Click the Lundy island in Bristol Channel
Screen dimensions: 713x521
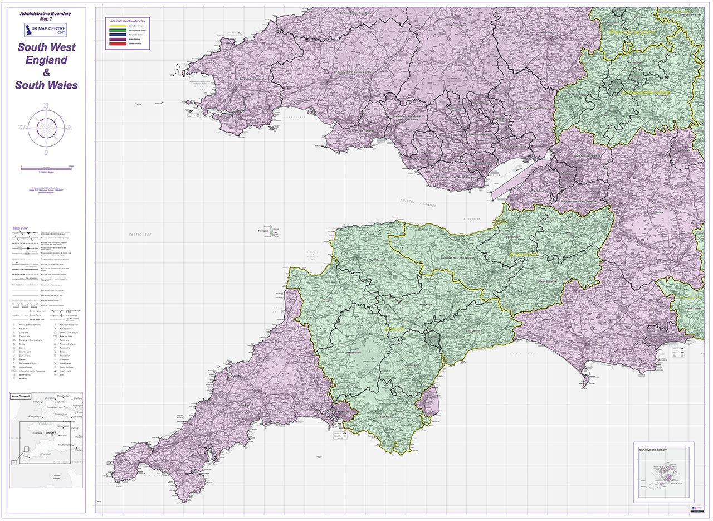[272, 231]
